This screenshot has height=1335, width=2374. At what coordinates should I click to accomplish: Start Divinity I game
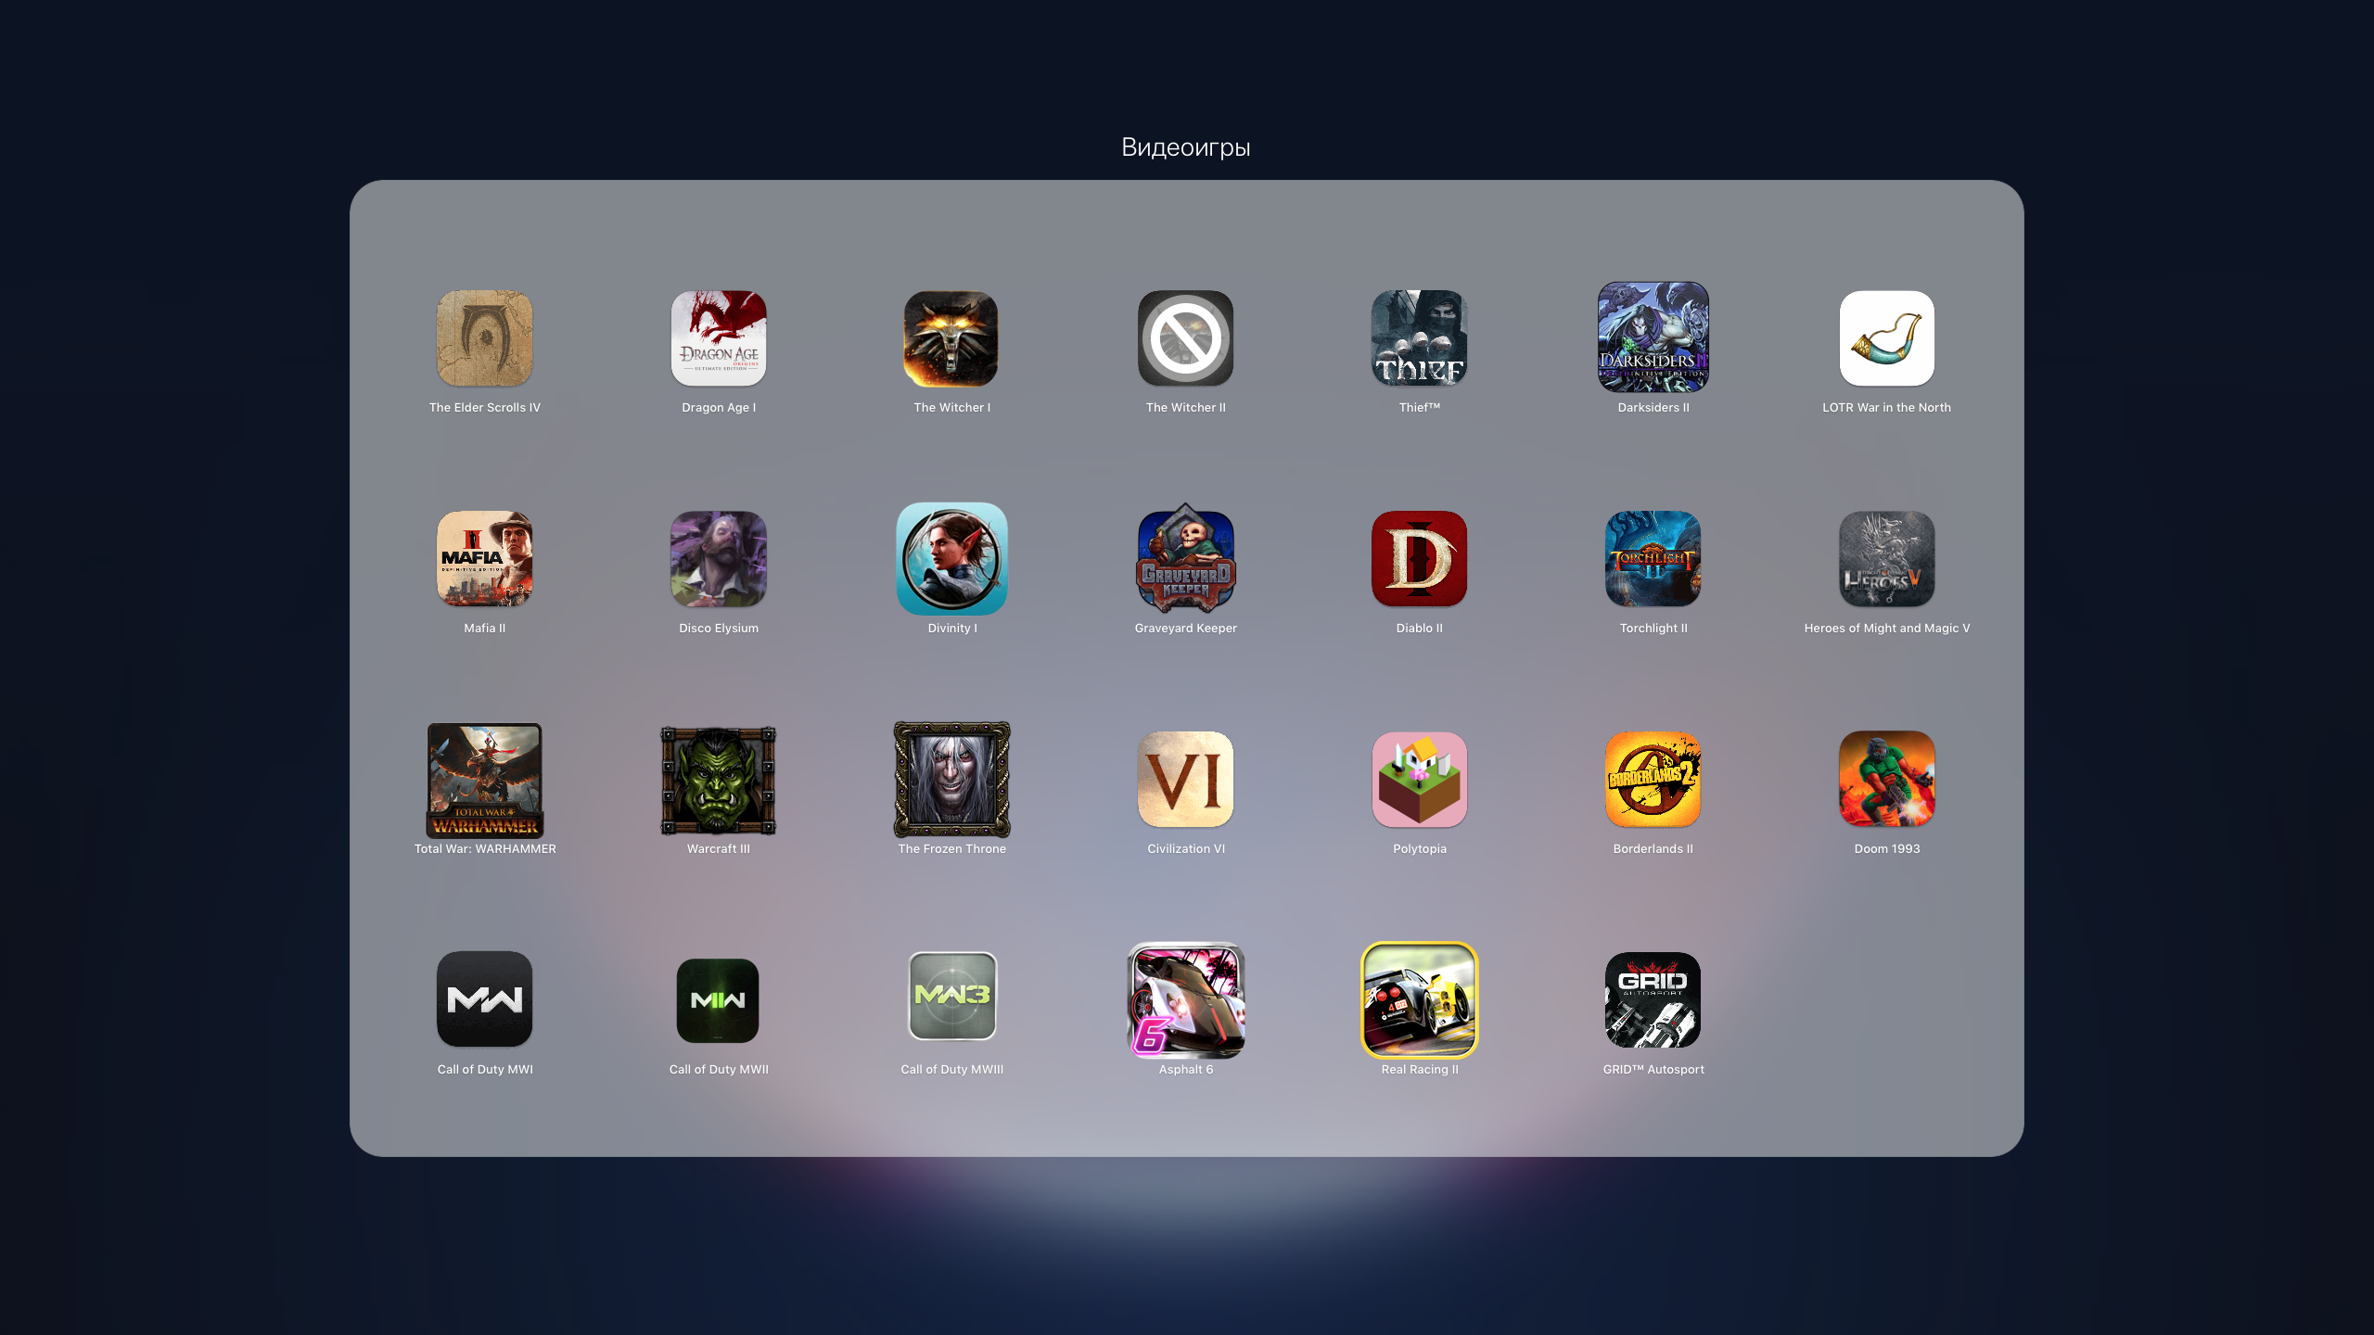coord(951,559)
